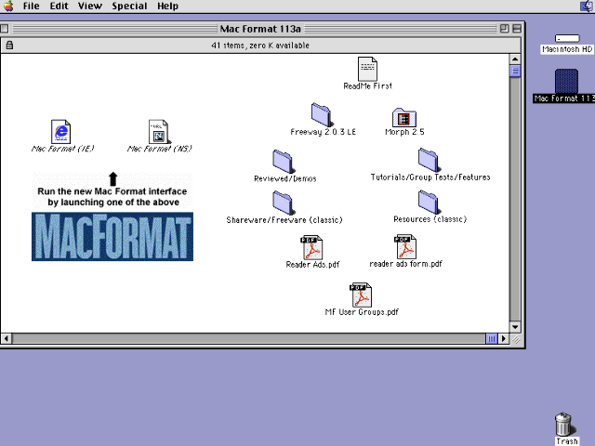Open the View menu
Viewport: 595px width, 446px height.
click(x=90, y=7)
